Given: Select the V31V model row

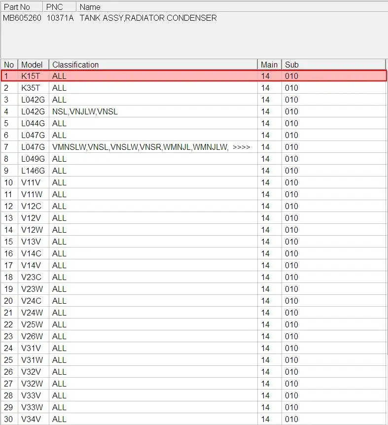Looking at the screenshot, I should tap(194, 348).
